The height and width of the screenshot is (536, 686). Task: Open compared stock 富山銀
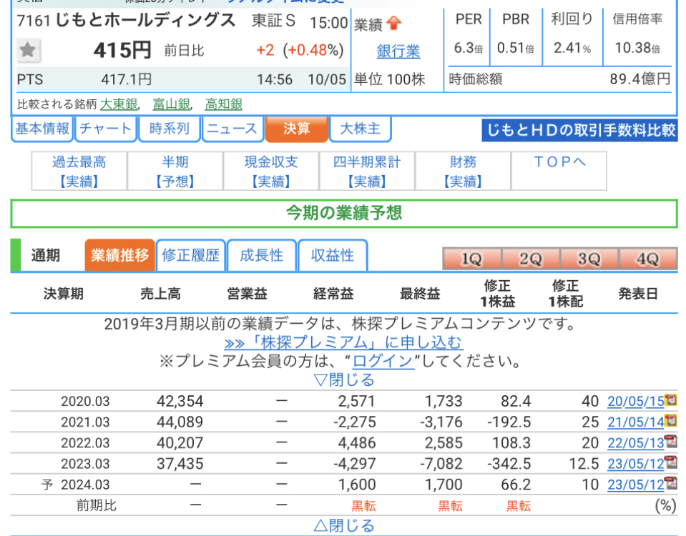pos(172,104)
